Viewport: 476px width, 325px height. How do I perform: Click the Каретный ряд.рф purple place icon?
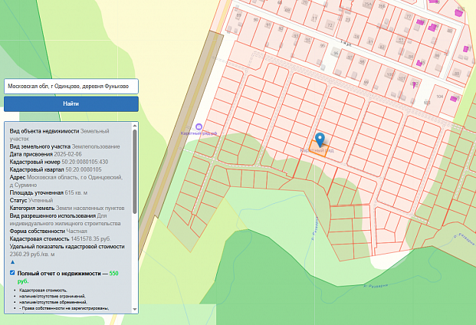(199, 126)
